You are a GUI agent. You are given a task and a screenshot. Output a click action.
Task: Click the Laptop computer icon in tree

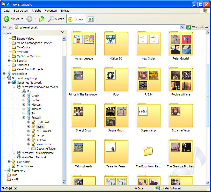point(29,100)
